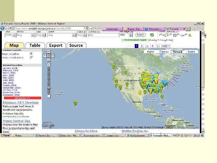Click the Refresh page icon beside address bar

click(x=95, y=28)
